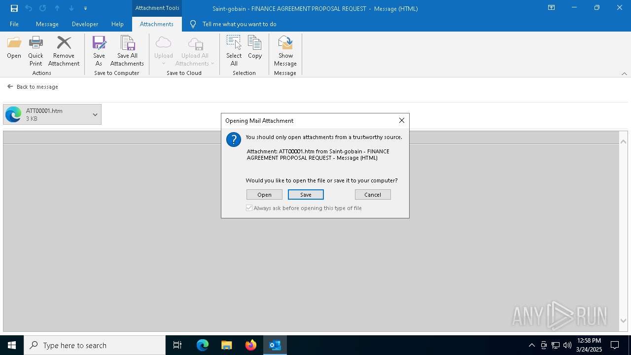Open the Help tab
The height and width of the screenshot is (355, 631).
coord(117,24)
